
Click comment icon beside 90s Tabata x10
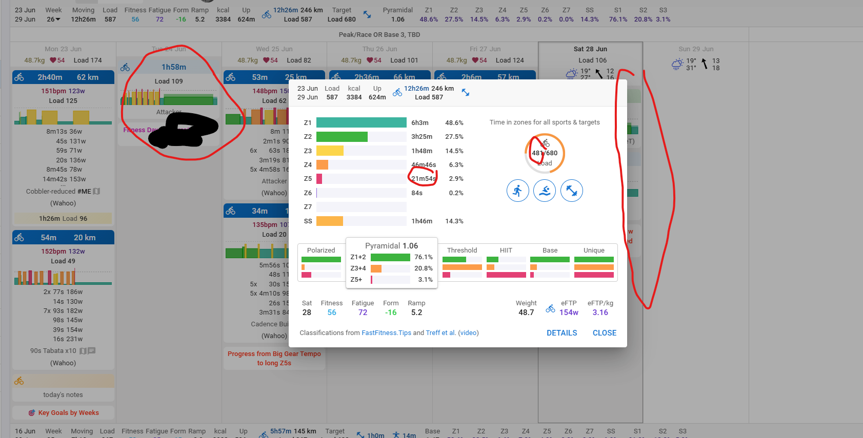click(x=92, y=351)
